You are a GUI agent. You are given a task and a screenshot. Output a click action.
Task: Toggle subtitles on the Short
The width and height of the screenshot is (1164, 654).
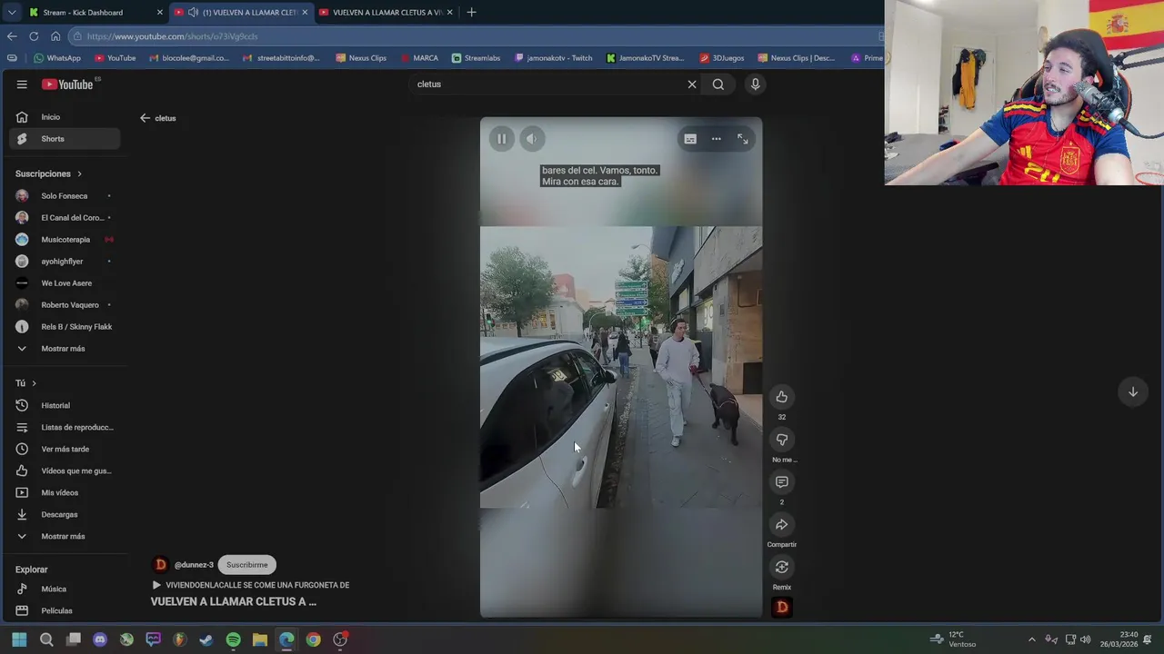pyautogui.click(x=690, y=139)
